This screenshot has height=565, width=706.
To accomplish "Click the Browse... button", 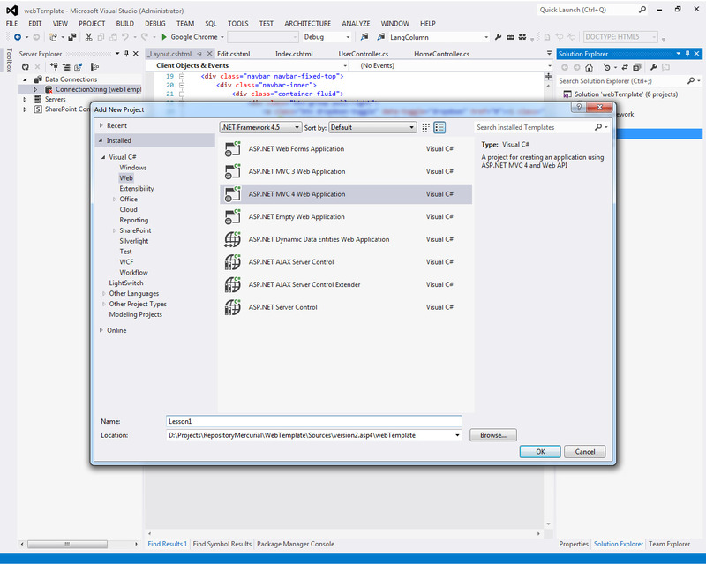I will click(493, 435).
